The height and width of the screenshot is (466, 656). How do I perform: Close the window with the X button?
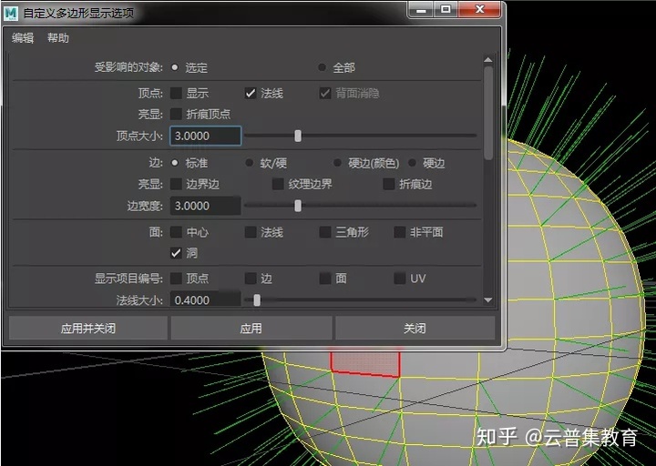click(x=480, y=10)
